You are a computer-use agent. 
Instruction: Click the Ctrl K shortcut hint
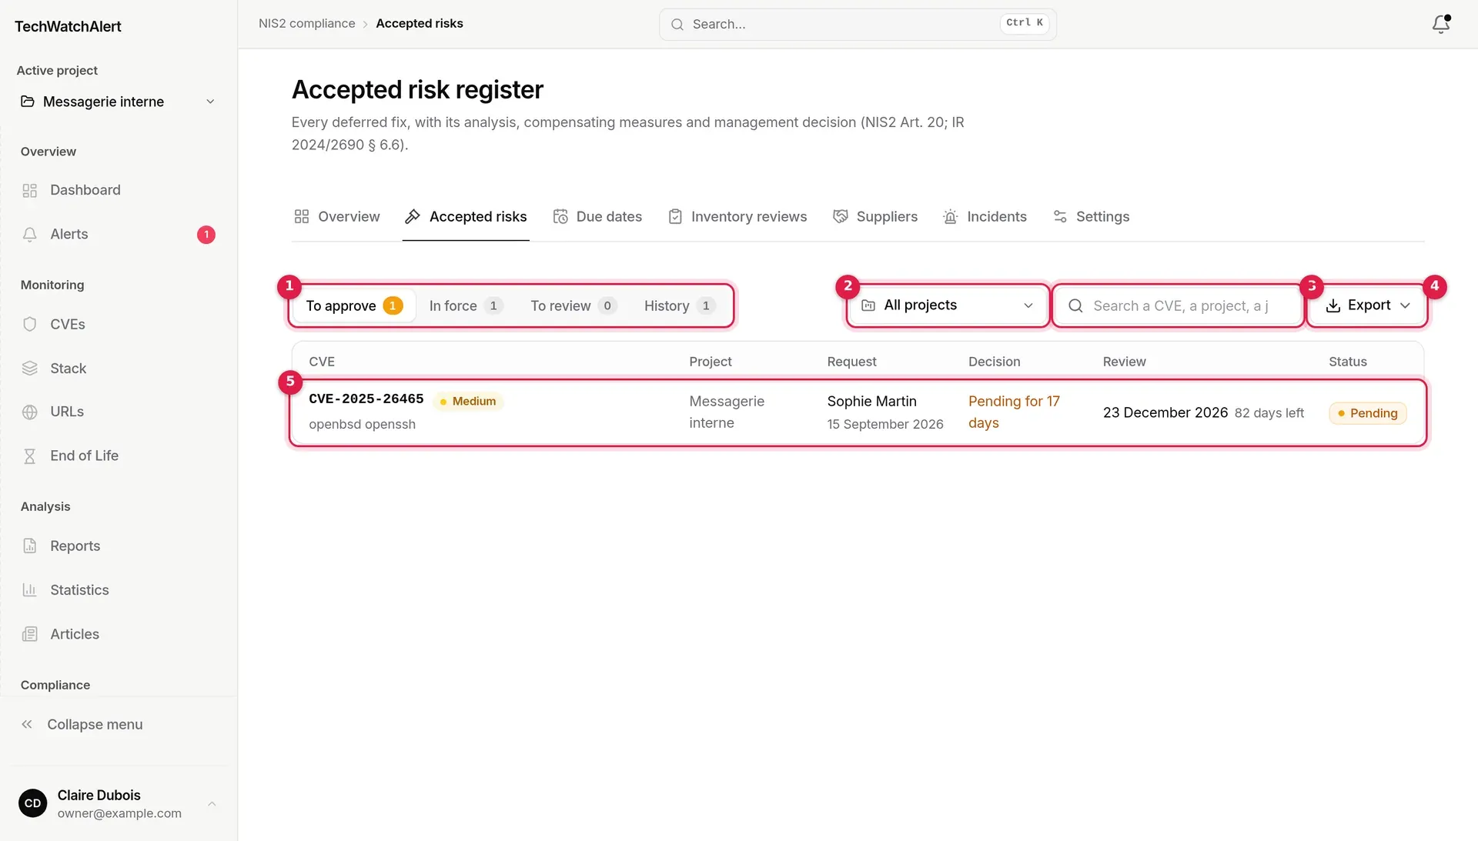pyautogui.click(x=1024, y=23)
